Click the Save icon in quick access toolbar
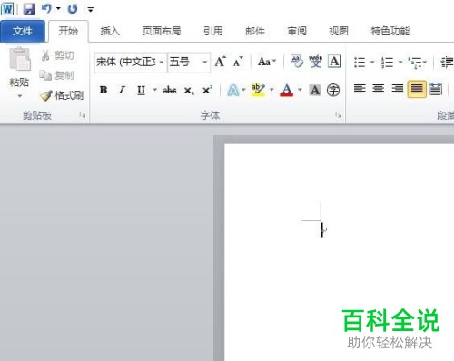The image size is (454, 361). click(29, 9)
